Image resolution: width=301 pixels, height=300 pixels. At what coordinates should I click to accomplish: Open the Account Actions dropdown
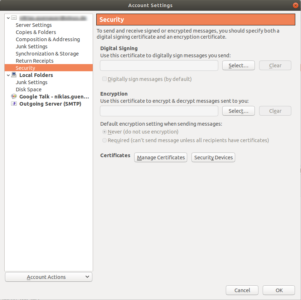[x=49, y=277]
